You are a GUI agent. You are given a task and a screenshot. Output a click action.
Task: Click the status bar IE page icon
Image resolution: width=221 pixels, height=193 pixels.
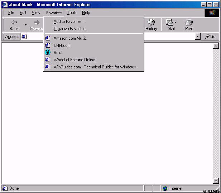(5, 188)
